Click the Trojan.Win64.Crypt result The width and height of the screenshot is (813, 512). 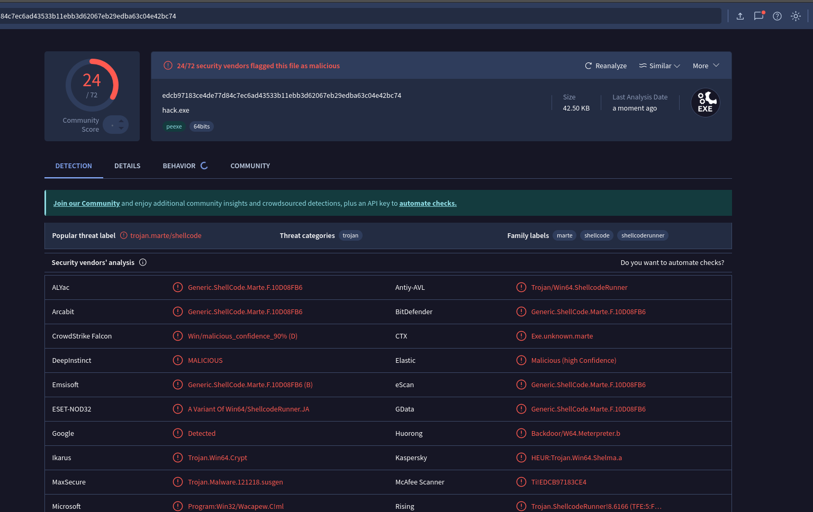218,458
